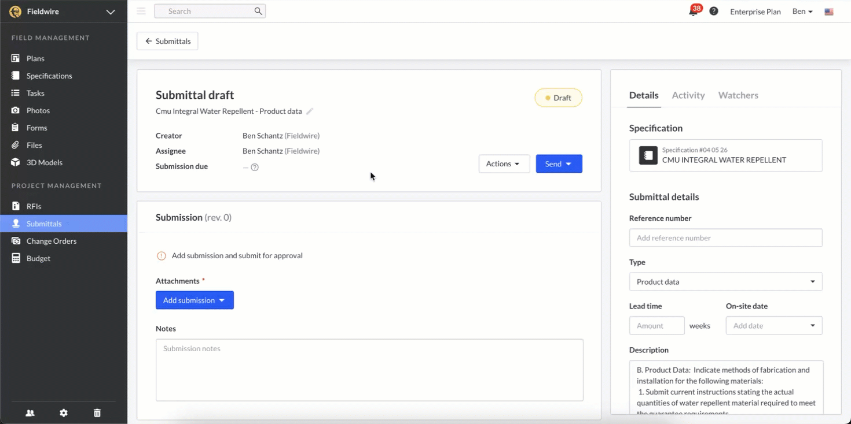
Task: Click the Submission notes text area
Action: pos(369,370)
